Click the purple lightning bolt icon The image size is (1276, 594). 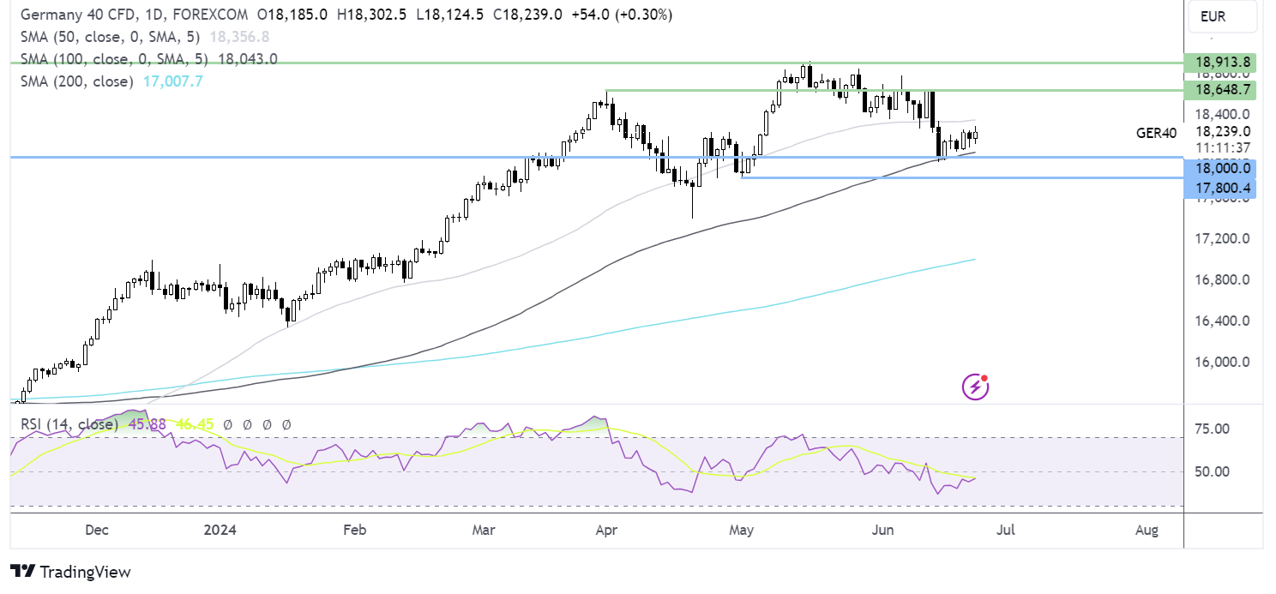975,387
